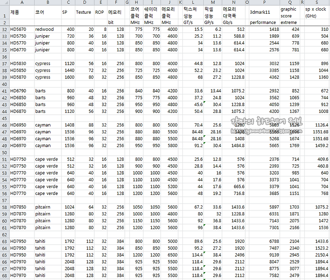Click the select-all corner box
330x280 pixels.
coord(5,2)
